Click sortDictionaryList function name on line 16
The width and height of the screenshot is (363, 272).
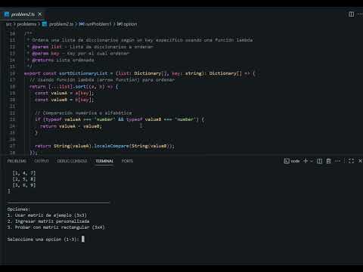coord(83,73)
